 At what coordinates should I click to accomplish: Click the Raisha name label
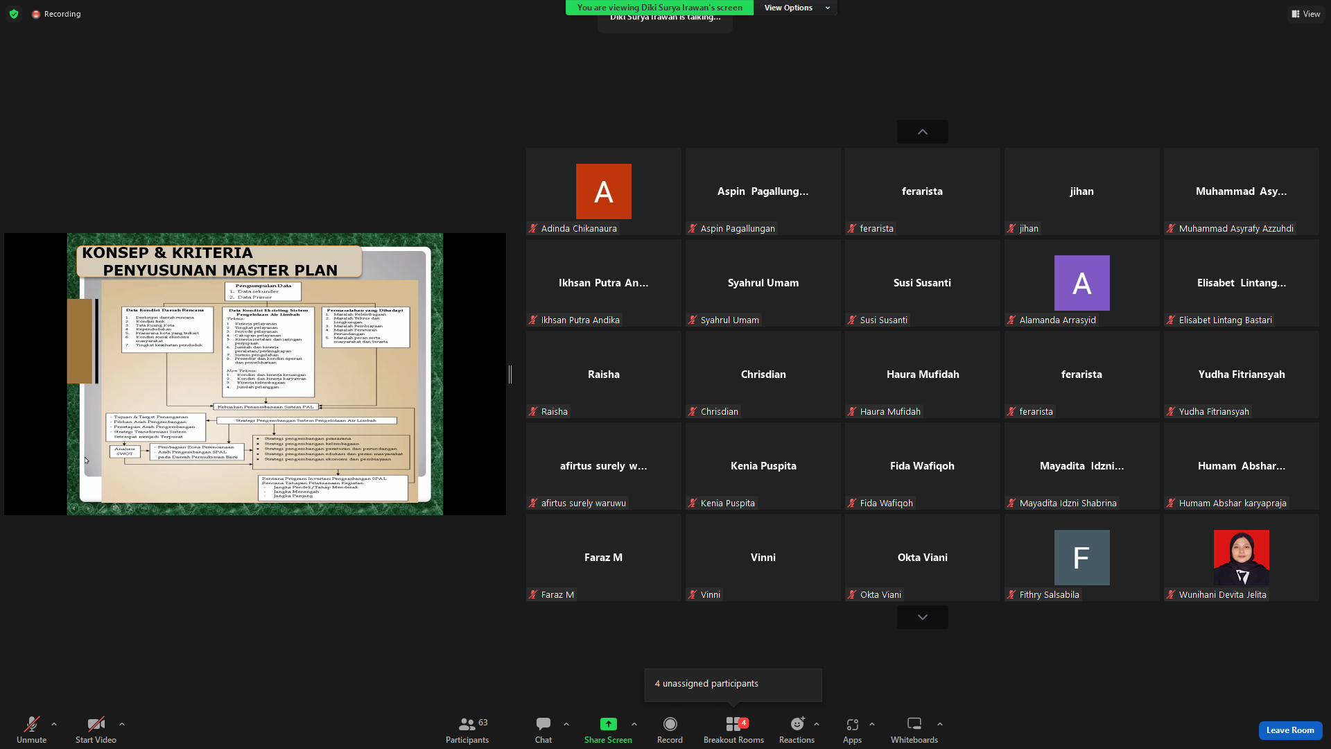pos(554,412)
